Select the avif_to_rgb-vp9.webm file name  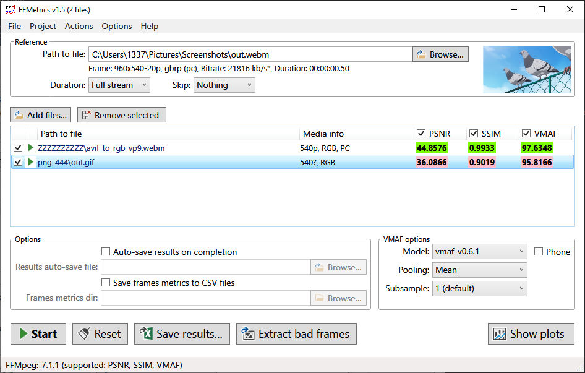pos(101,148)
